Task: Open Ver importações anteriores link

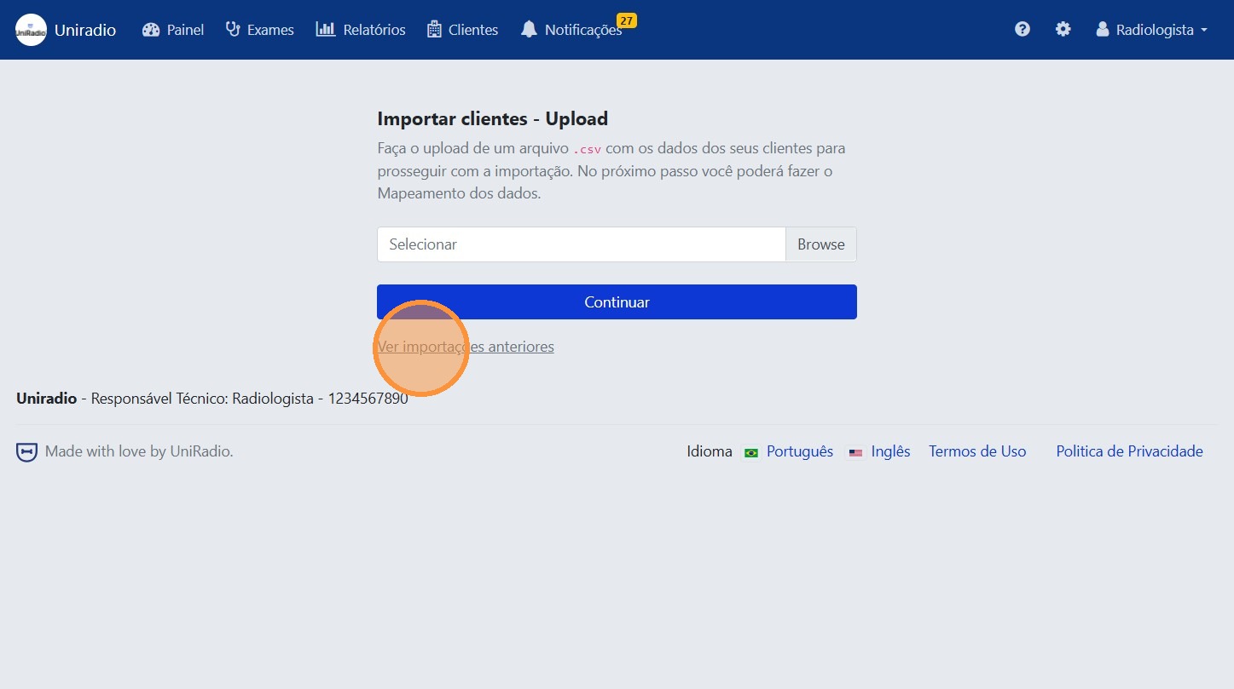Action: tap(466, 347)
